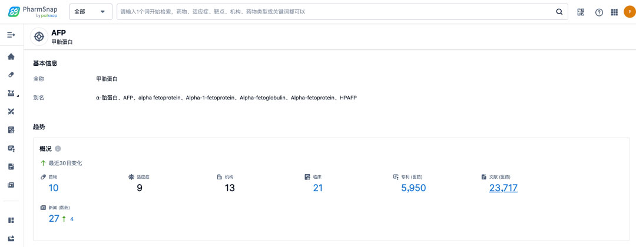This screenshot has width=636, height=247.
Task: Open the drug pill icon in sidebar
Action: [x=11, y=75]
